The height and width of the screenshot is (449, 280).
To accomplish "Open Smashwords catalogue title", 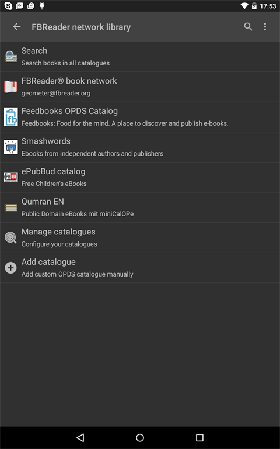I will pyautogui.click(x=46, y=141).
